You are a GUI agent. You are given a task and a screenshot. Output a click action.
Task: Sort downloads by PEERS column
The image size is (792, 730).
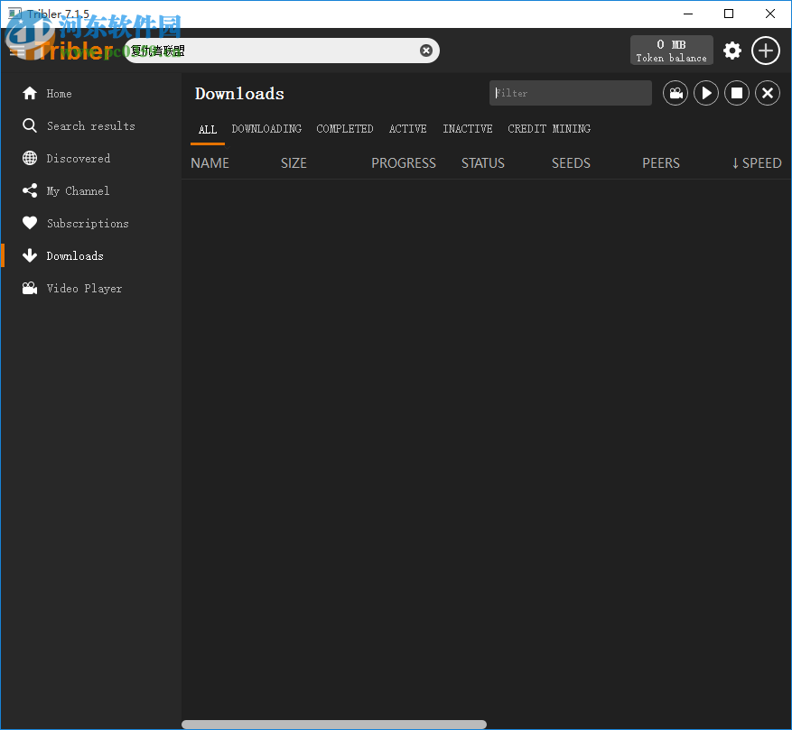tap(661, 163)
